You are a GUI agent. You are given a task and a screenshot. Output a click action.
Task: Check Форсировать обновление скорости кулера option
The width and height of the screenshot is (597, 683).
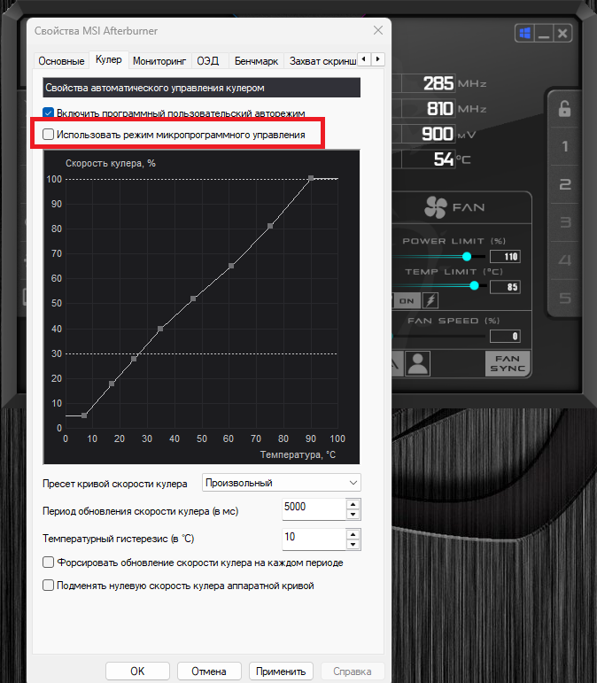coord(49,563)
